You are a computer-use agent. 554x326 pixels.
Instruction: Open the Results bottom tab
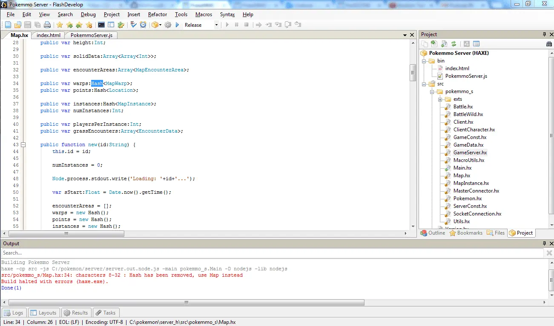76,312
